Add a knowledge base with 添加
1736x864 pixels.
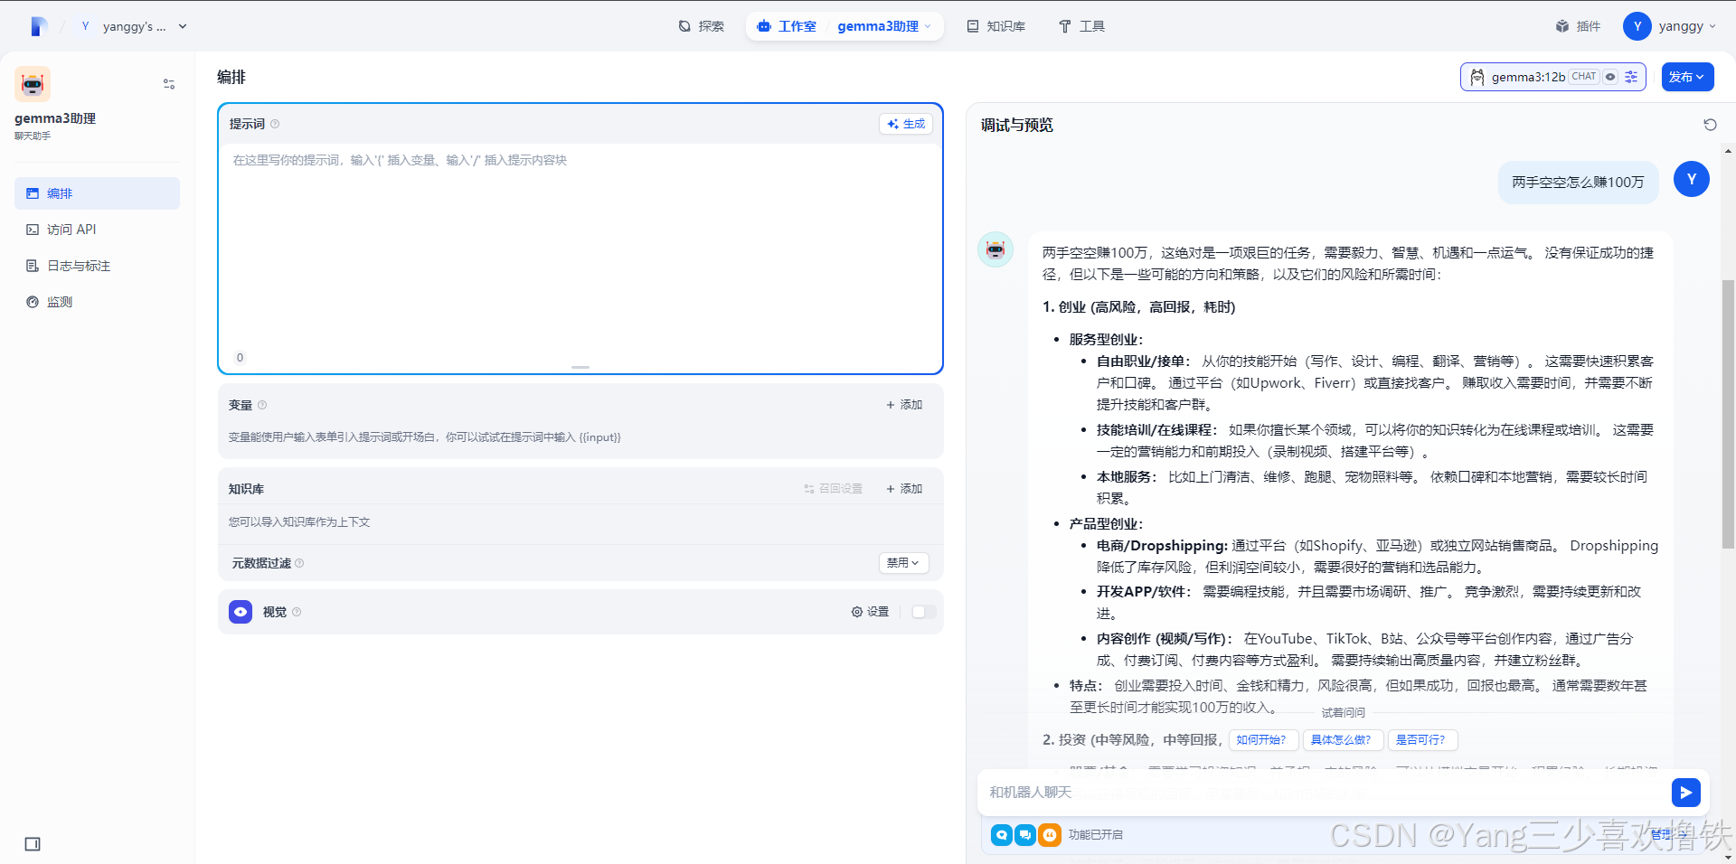pyautogui.click(x=904, y=489)
